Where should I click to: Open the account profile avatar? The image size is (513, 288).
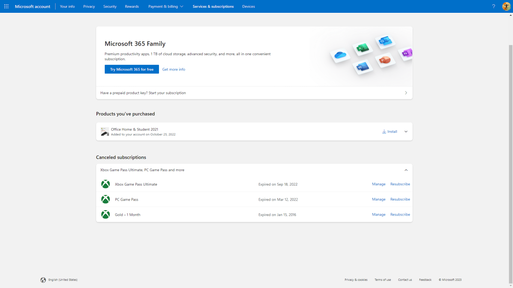click(506, 6)
